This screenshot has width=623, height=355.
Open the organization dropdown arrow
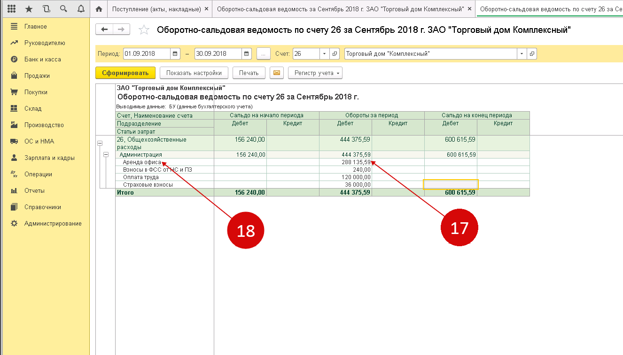pyautogui.click(x=522, y=54)
